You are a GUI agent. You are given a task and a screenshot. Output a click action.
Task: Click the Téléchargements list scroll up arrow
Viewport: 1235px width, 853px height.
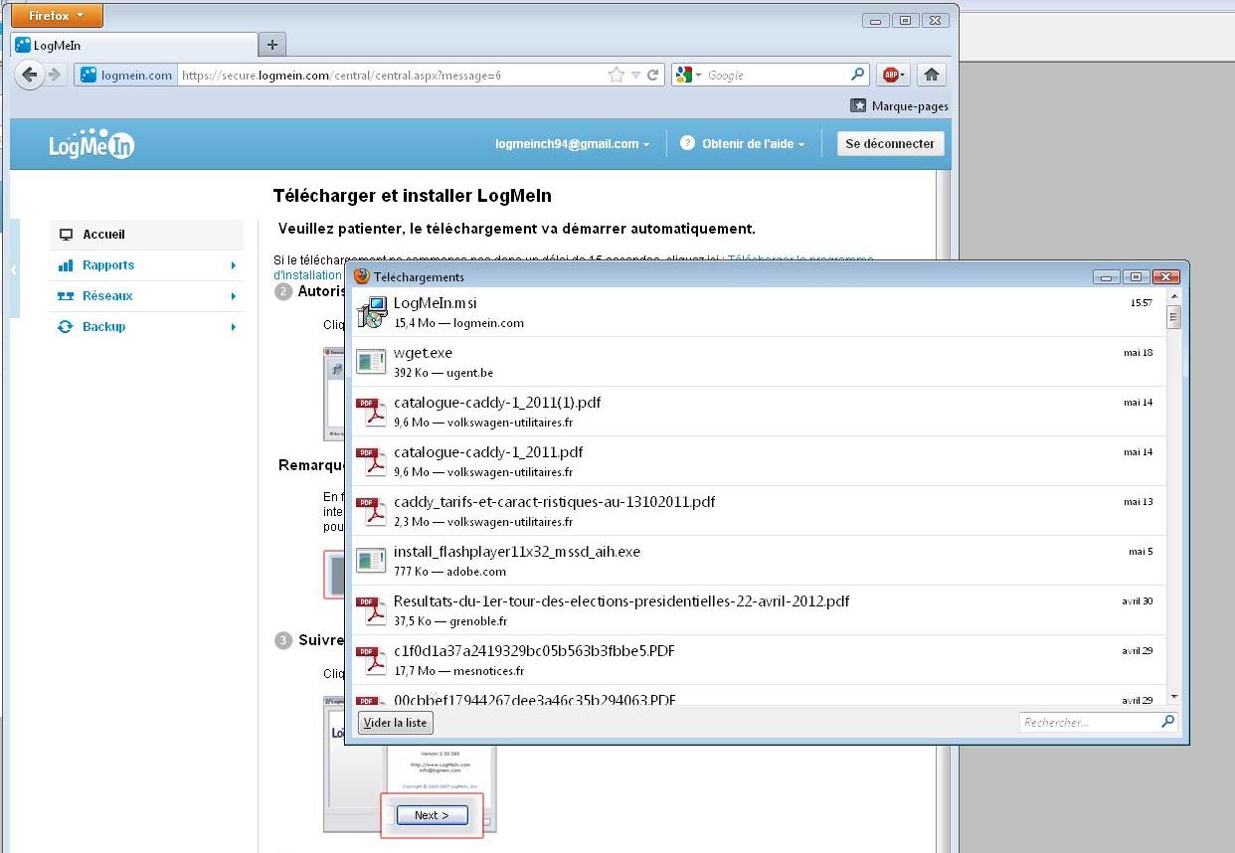1174,296
